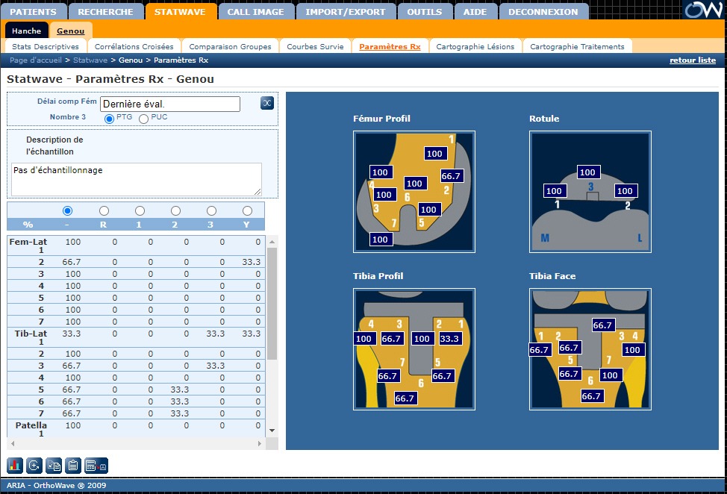The image size is (727, 494).
Task: Click the DECONNEXION tab
Action: coord(543,12)
